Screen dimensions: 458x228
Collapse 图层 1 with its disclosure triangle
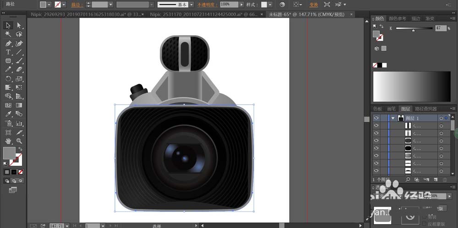[x=393, y=118]
